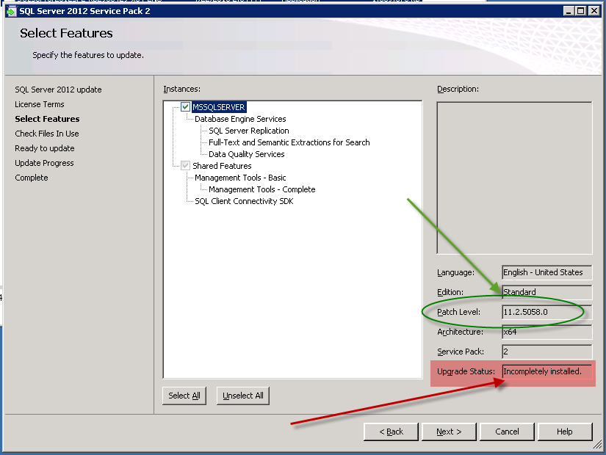This screenshot has width=606, height=455.
Task: Click the Update Progress step
Action: coord(44,163)
